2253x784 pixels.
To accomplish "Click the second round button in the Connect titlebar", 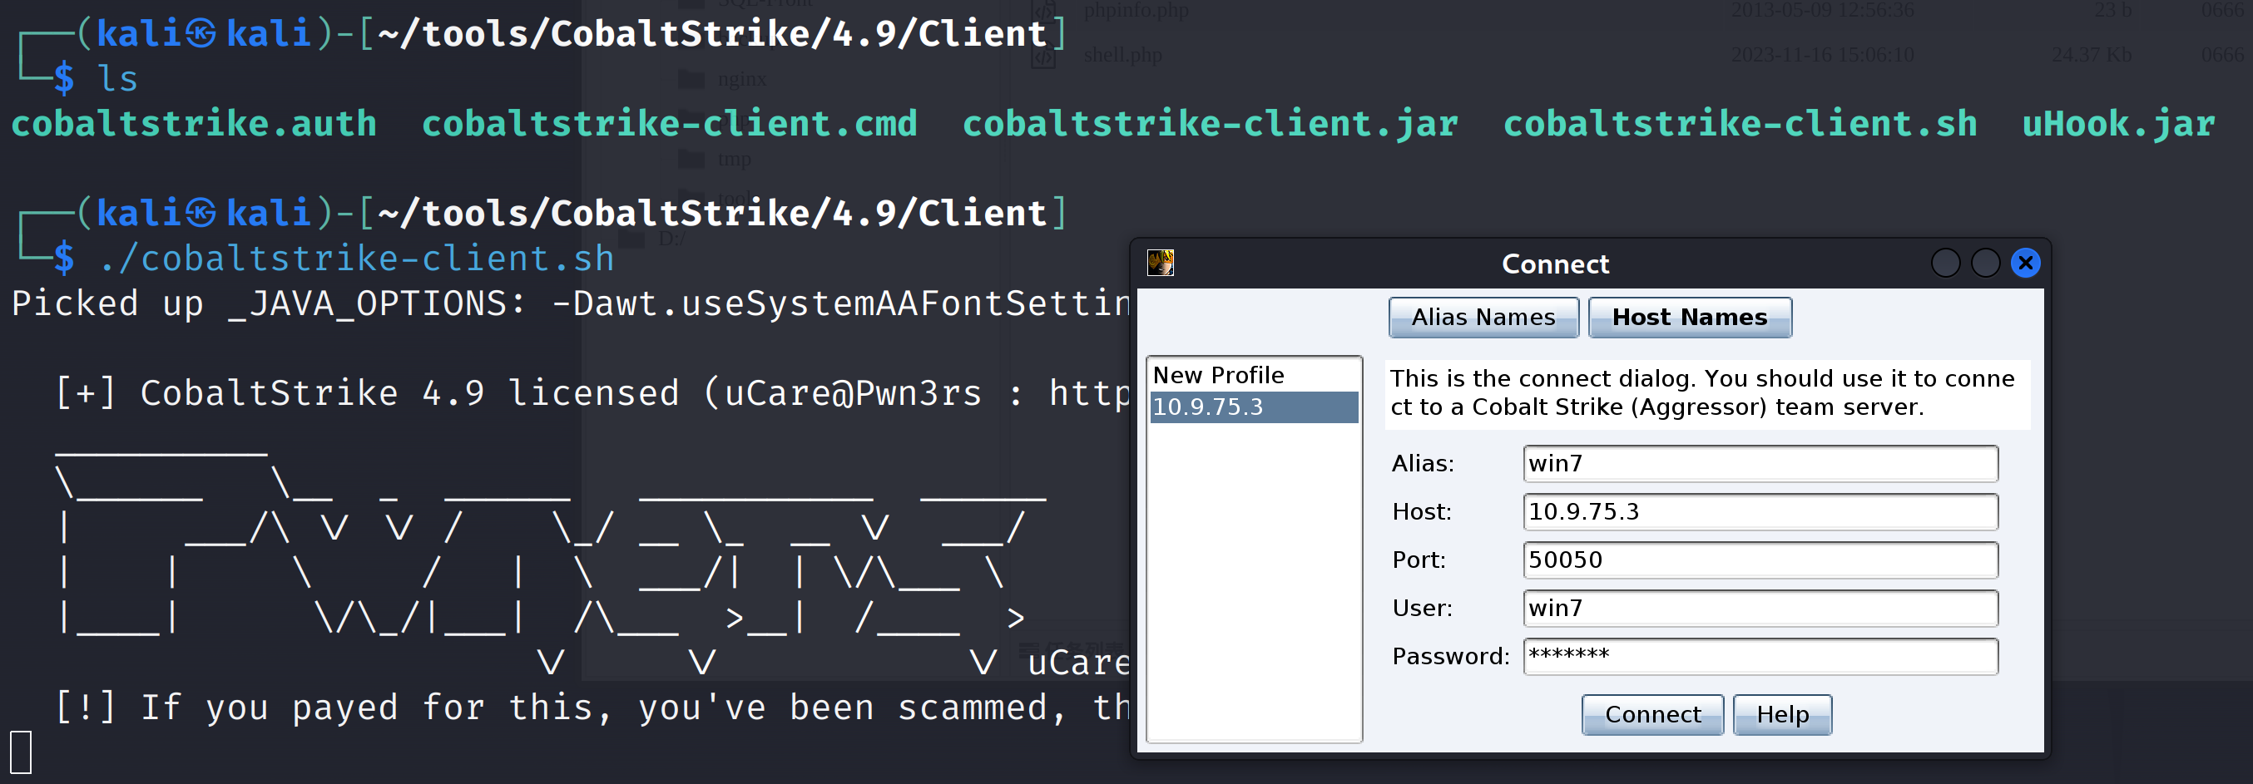I will [1984, 263].
